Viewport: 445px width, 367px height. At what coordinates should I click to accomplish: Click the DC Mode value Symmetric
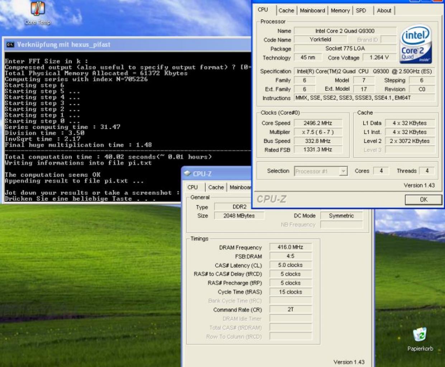(x=341, y=216)
